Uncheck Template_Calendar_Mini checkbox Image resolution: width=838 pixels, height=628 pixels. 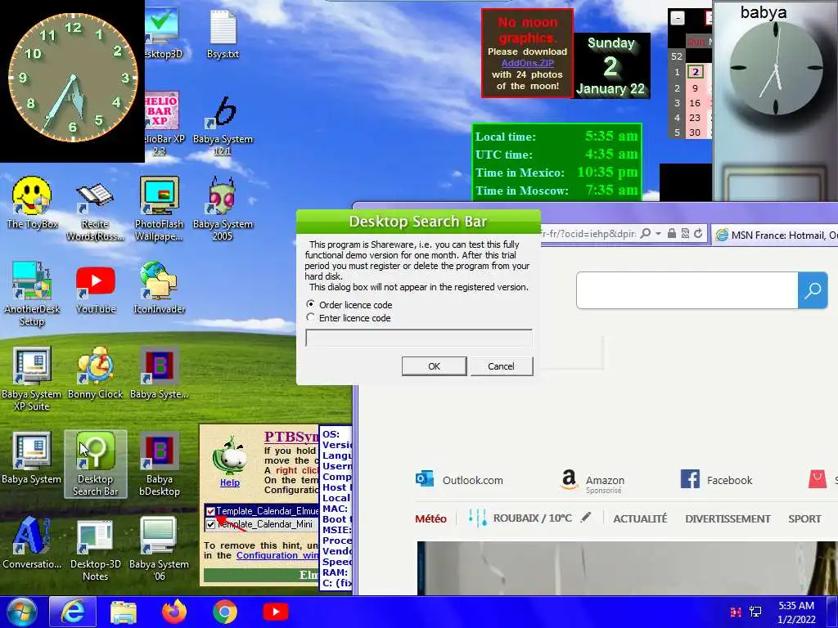pyautogui.click(x=210, y=524)
